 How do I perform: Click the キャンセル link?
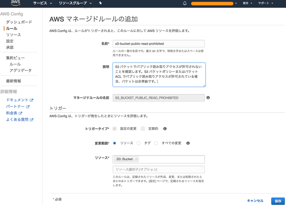(255, 201)
